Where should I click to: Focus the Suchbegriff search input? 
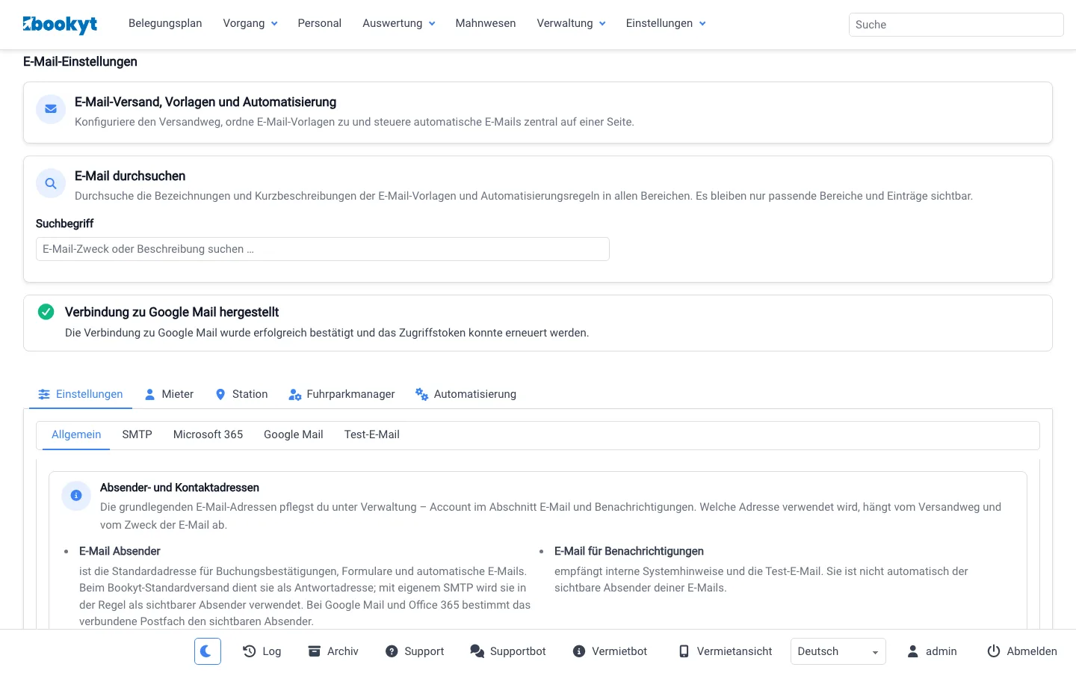pos(323,249)
